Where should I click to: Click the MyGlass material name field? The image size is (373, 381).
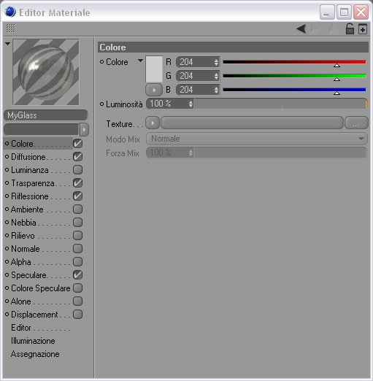tap(45, 115)
